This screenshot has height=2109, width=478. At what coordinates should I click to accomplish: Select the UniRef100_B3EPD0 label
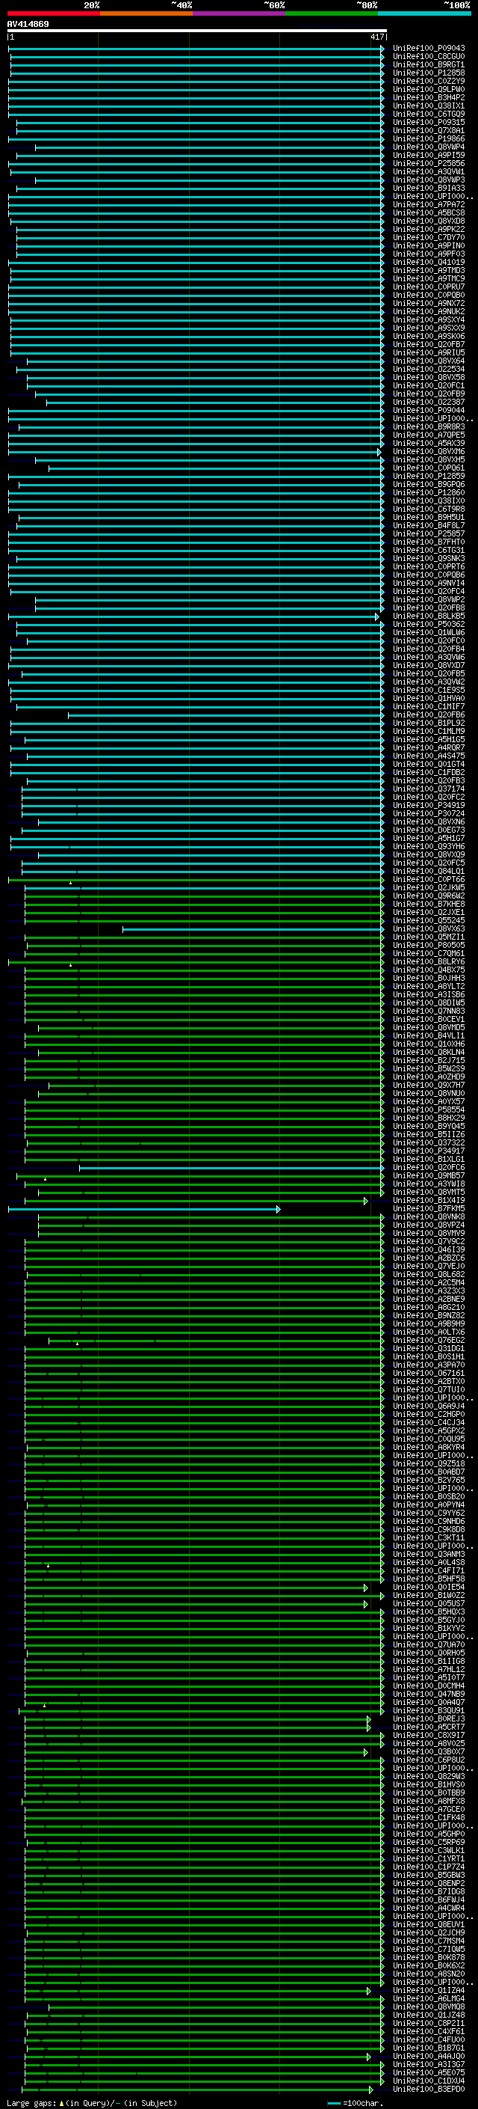pos(429,2089)
